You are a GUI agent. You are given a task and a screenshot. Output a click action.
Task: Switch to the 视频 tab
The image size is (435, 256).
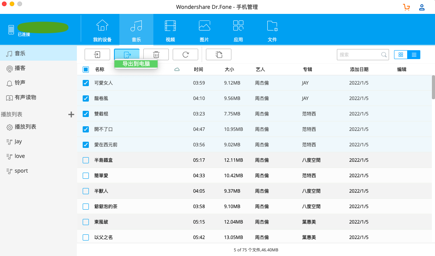pos(170,30)
